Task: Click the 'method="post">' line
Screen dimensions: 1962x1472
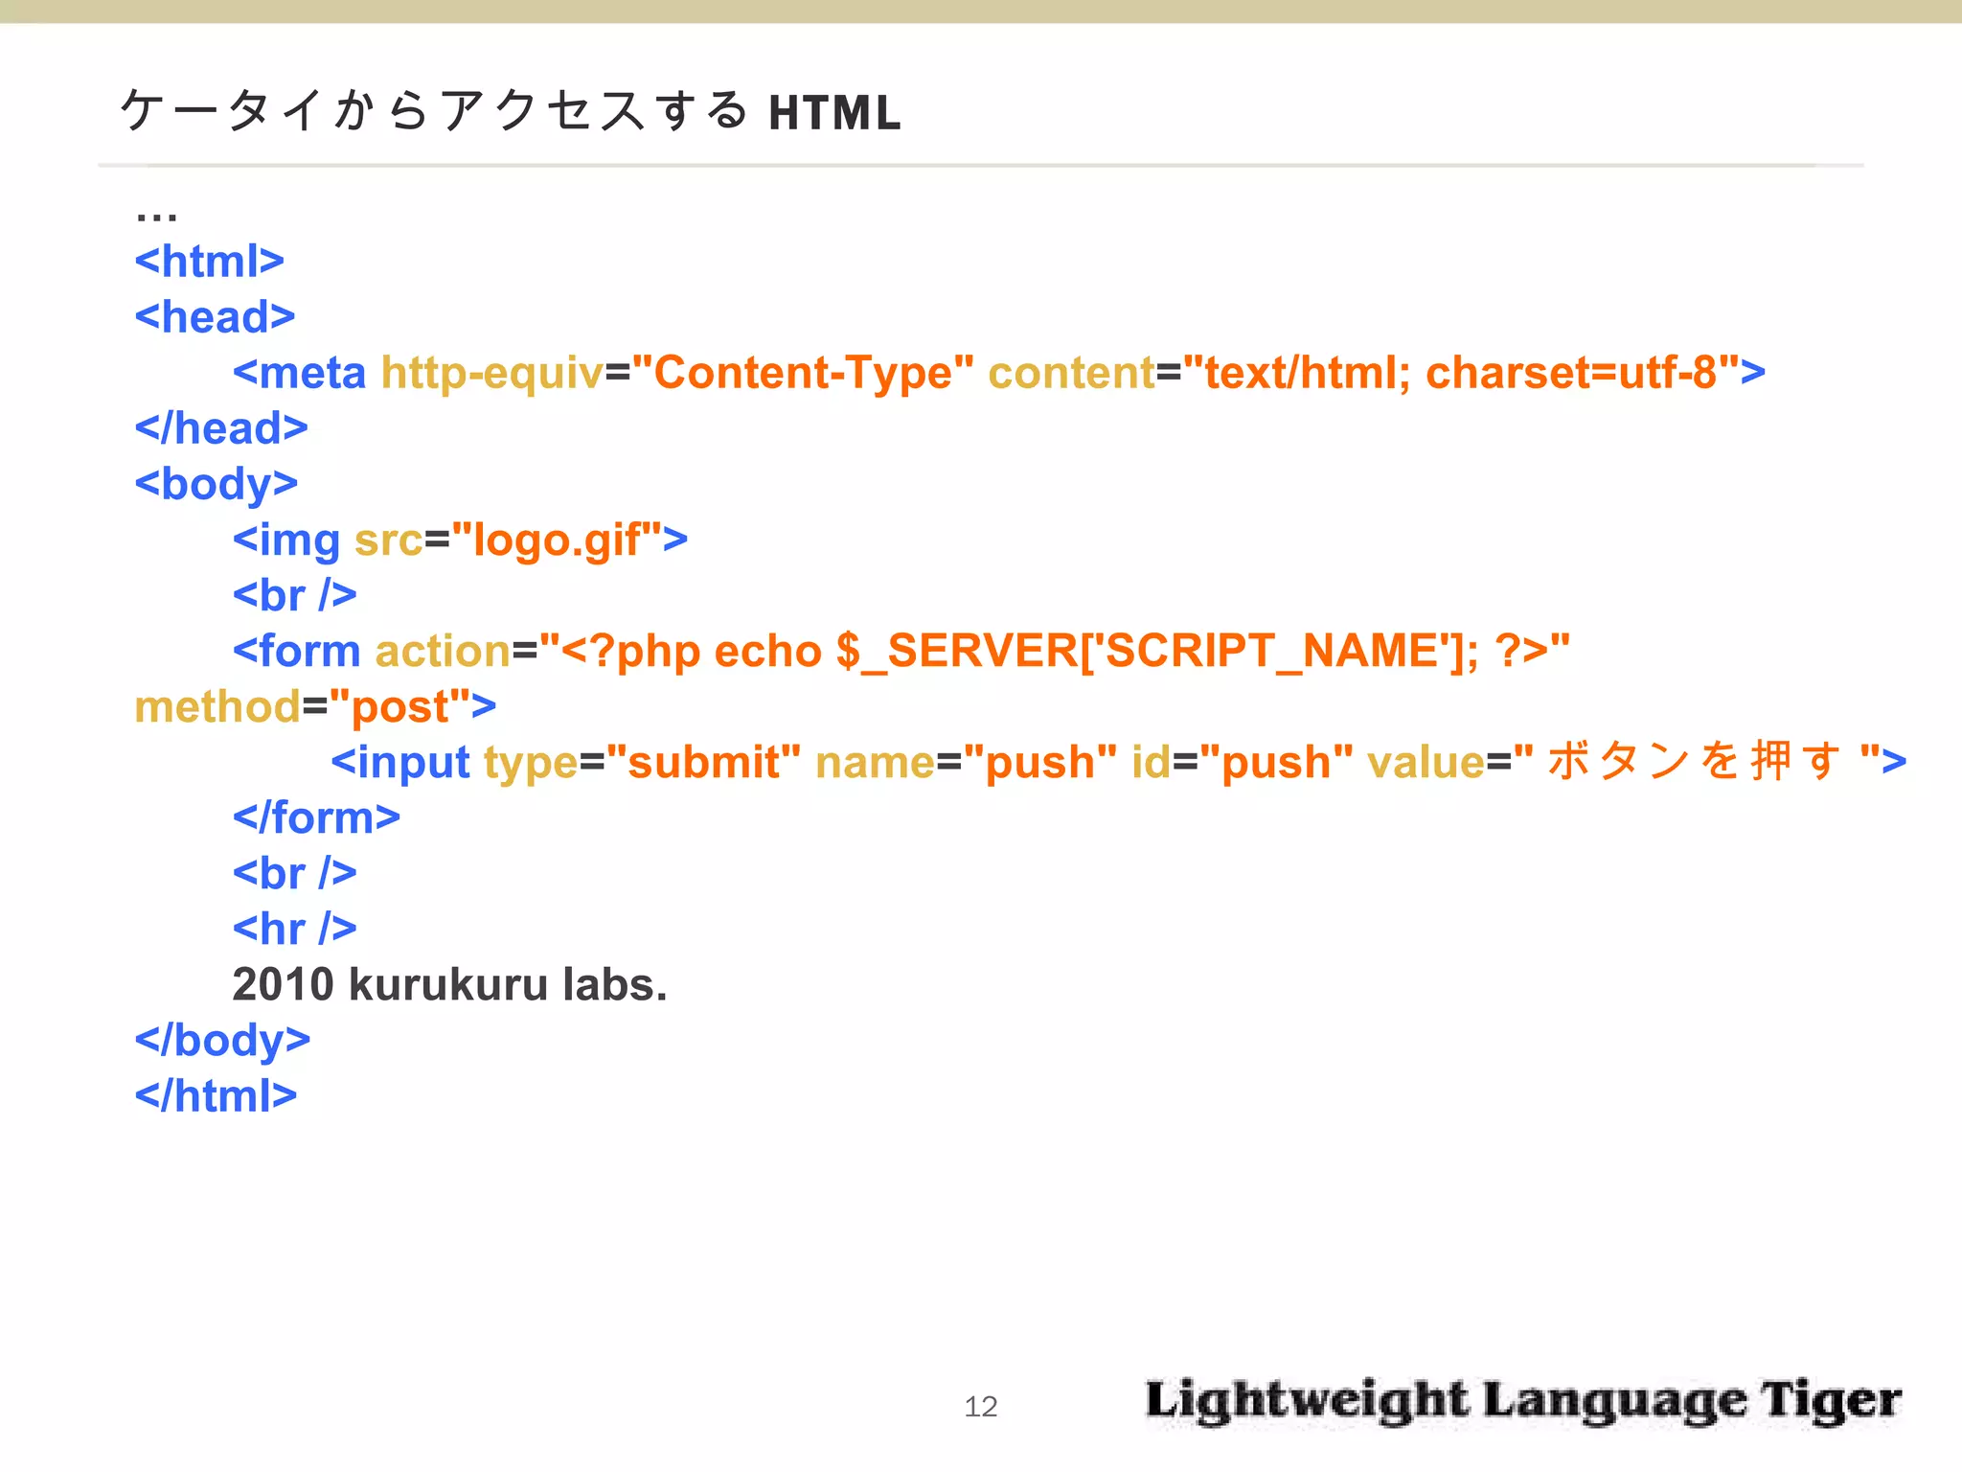Action: click(x=315, y=707)
